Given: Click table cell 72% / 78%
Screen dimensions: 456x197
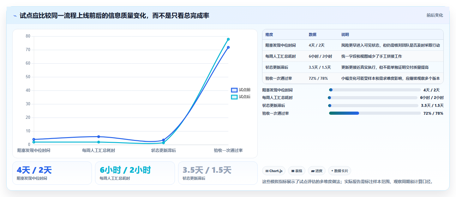Looking at the screenshot, I should coord(318,78).
